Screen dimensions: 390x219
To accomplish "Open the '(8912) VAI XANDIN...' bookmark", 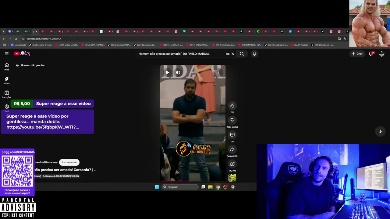I will [198, 45].
